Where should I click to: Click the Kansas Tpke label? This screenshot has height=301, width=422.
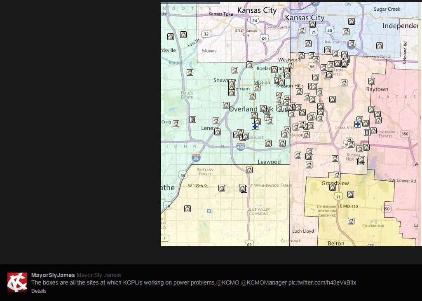point(221,14)
